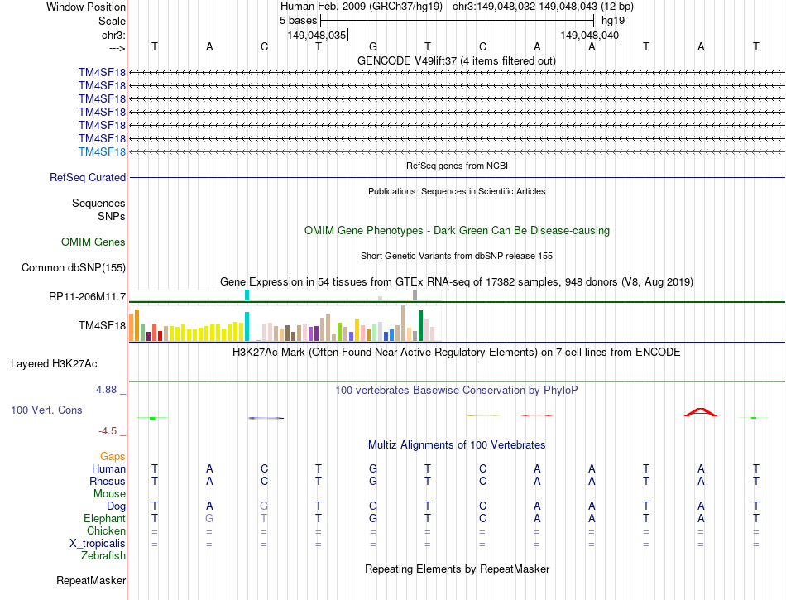Image resolution: width=786 pixels, height=600 pixels.
Task: Click the hg19 label next to scale bar
Action: click(x=613, y=21)
